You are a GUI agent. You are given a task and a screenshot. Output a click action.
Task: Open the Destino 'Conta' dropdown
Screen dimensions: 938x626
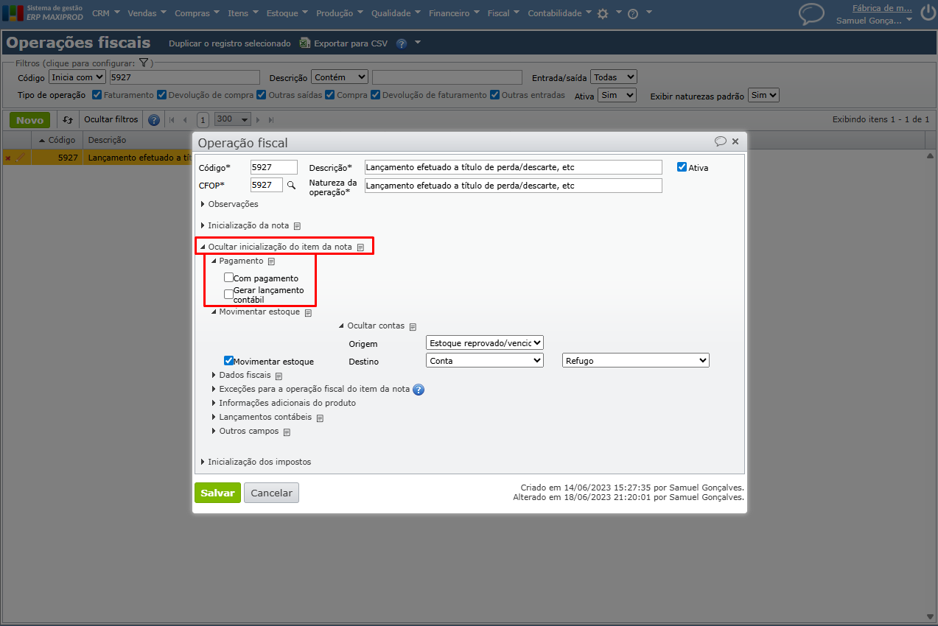coord(485,361)
